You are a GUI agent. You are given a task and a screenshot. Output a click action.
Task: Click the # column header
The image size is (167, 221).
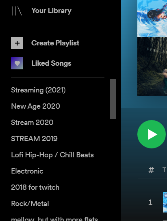(x=151, y=170)
